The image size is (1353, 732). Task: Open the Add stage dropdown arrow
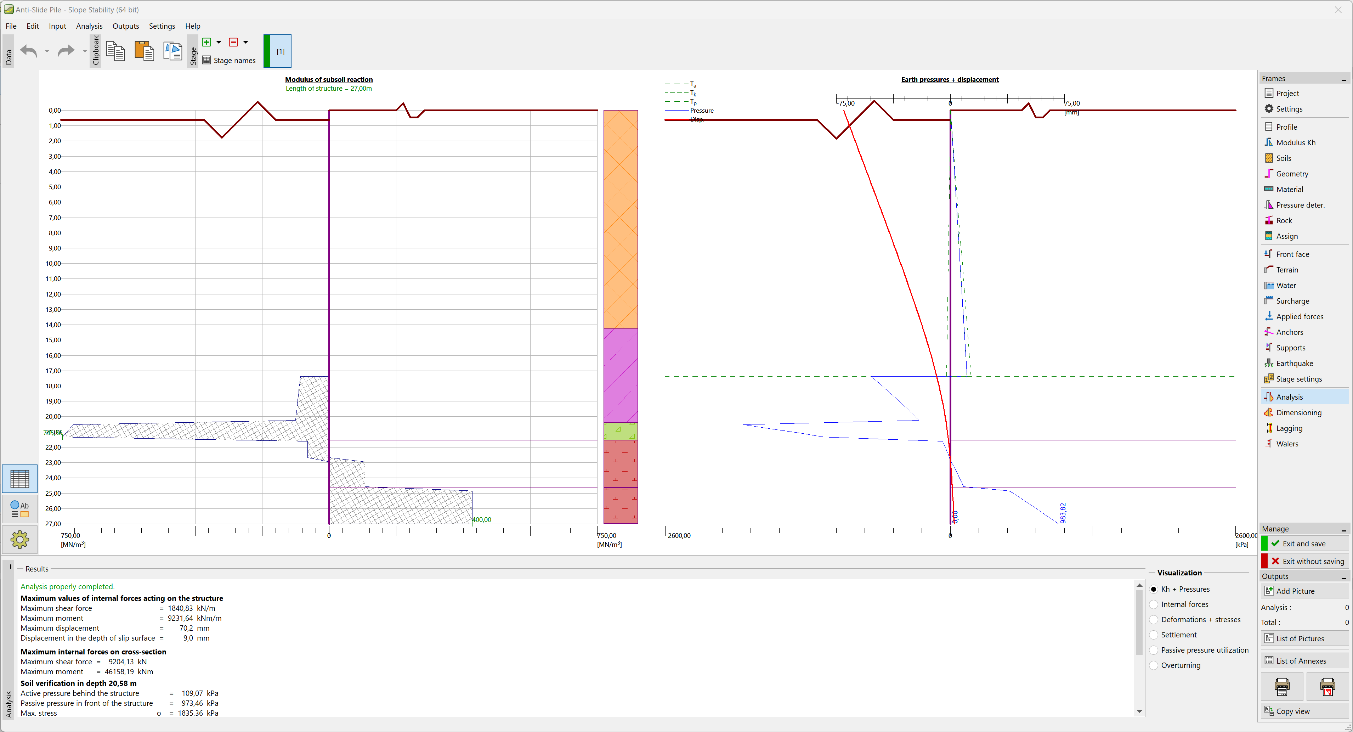[x=219, y=42]
